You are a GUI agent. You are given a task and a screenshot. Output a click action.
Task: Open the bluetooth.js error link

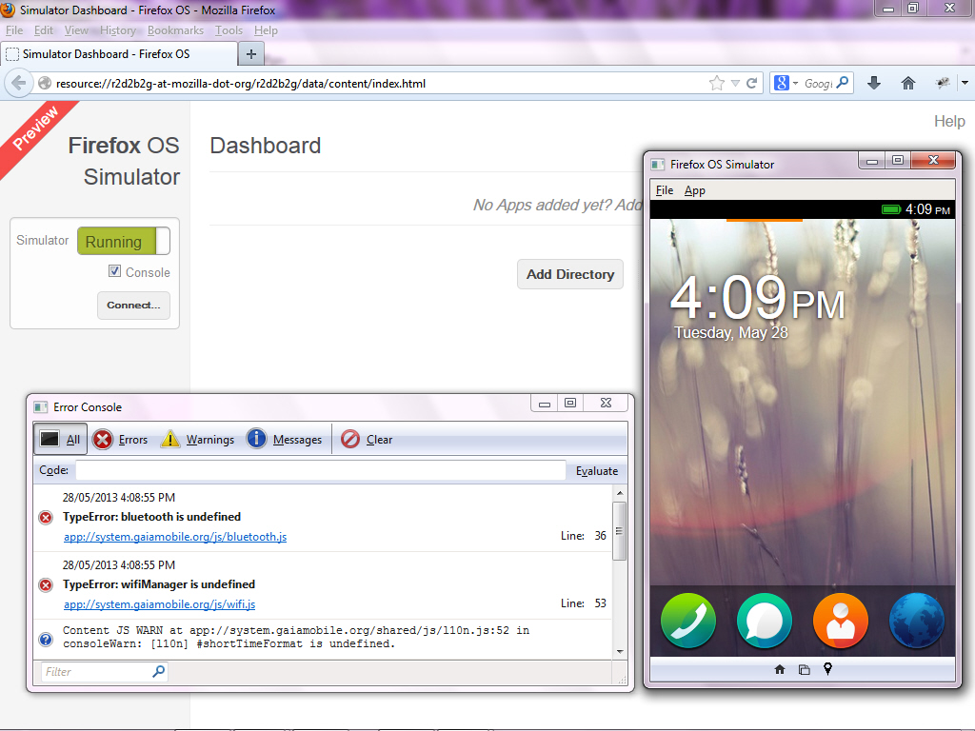click(175, 537)
